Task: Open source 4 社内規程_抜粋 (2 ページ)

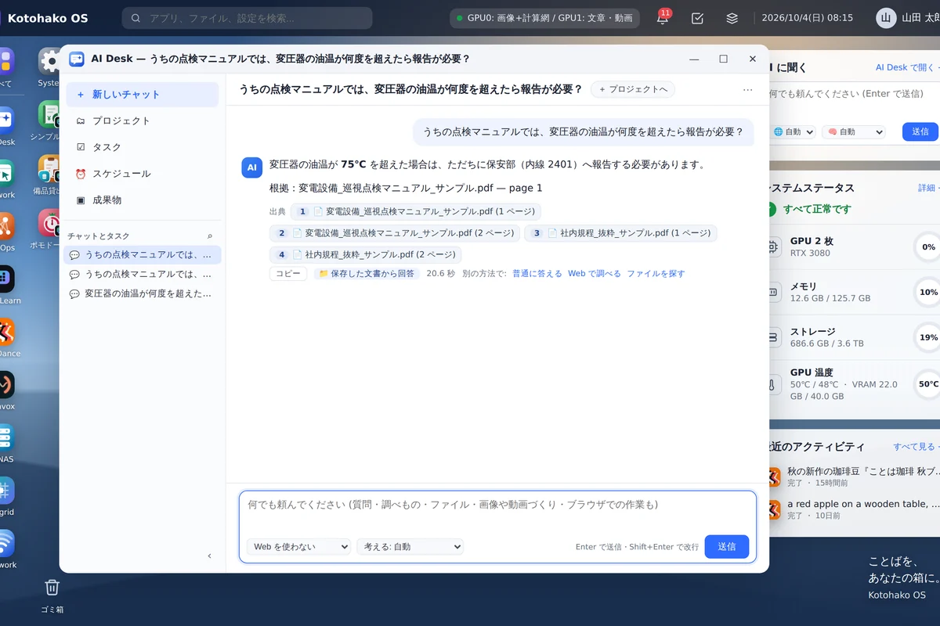Action: (366, 255)
